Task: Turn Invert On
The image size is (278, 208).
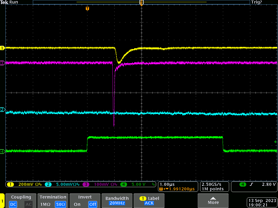Action: coord(77,204)
